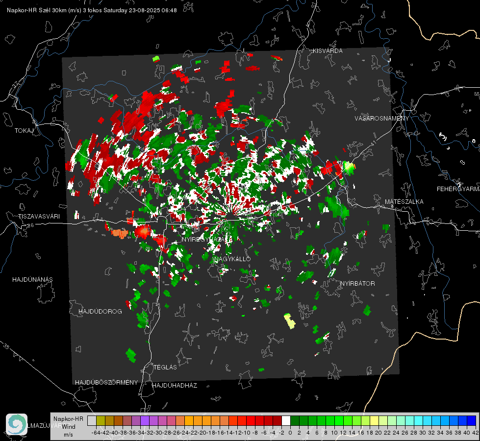Select the TÉGLÁS town label
Viewport: 480px width, 441px height.
(x=165, y=367)
